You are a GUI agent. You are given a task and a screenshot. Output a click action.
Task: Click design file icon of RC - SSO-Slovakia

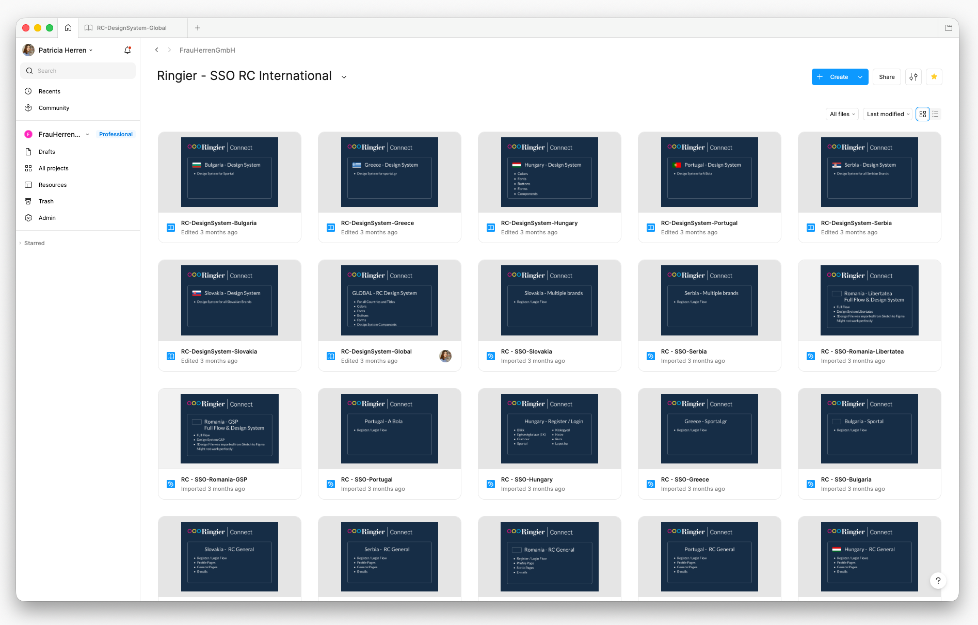(491, 356)
